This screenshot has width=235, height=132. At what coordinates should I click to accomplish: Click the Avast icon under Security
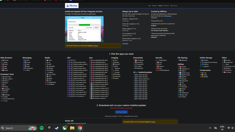pyautogui.click(x=158, y=62)
